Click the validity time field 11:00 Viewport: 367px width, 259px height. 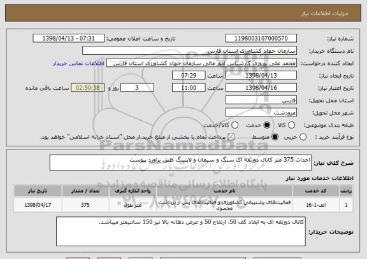(189, 88)
